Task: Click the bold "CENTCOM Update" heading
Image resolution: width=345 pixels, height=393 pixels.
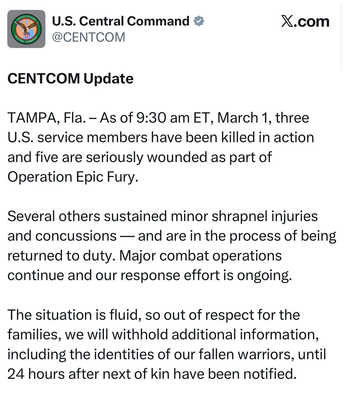Action: pos(70,79)
